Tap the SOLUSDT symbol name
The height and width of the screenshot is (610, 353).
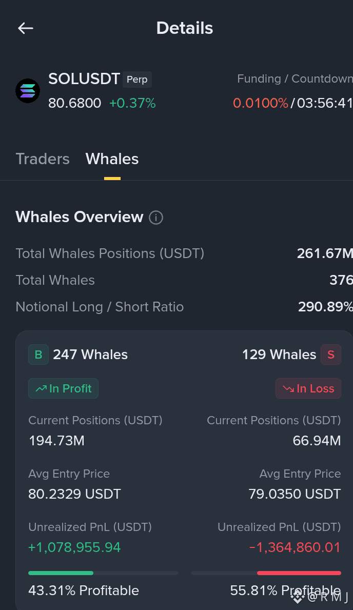84,79
